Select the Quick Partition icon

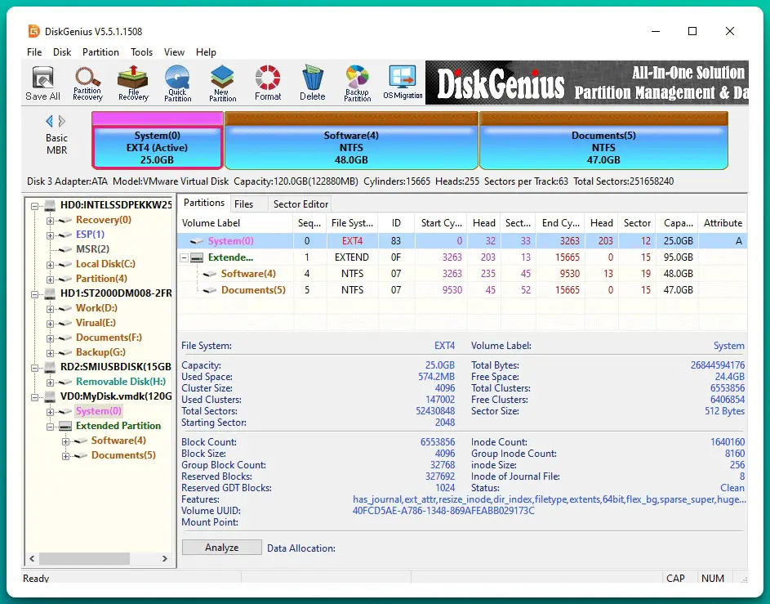[177, 82]
